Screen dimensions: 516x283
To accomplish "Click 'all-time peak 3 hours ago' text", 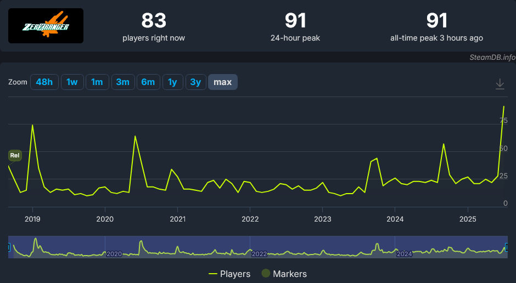I will click(x=437, y=38).
